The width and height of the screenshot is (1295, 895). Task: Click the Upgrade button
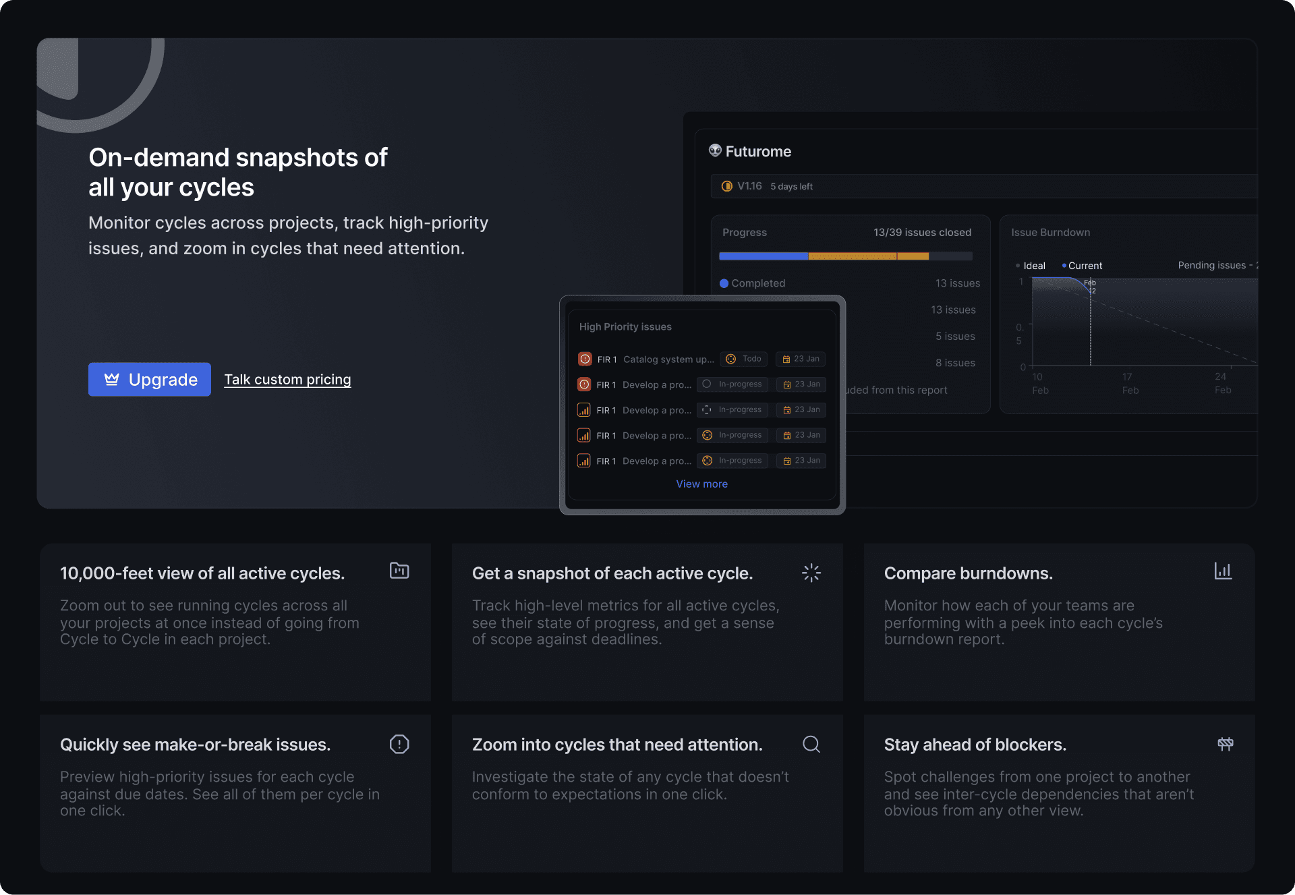point(150,380)
